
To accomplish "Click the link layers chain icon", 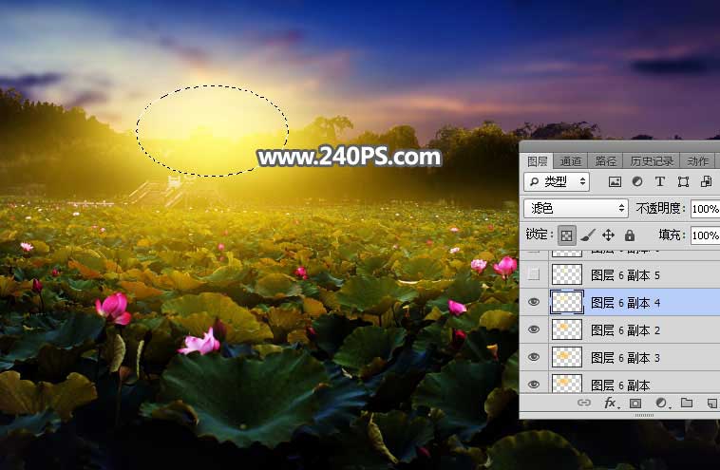I will tap(584, 403).
